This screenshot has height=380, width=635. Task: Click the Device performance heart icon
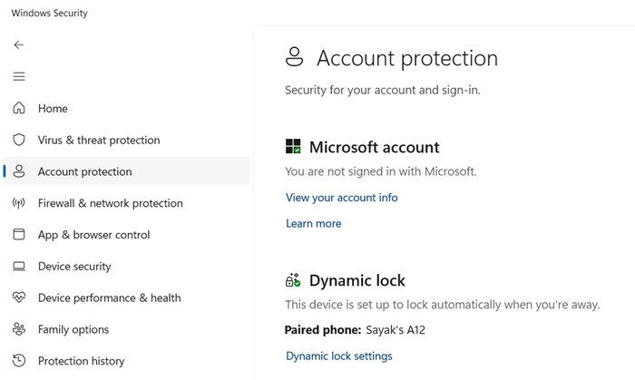coord(19,297)
